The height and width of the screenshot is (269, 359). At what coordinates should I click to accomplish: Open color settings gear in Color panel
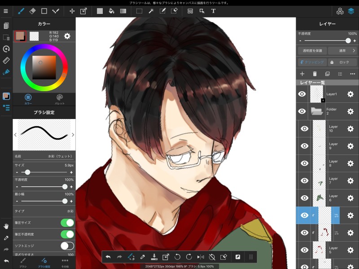(x=67, y=36)
